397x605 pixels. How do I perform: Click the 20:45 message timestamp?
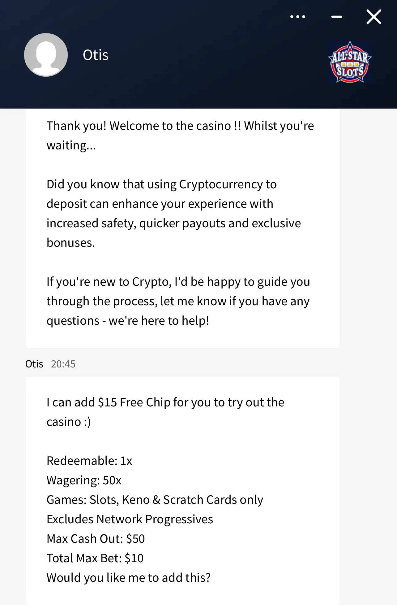[x=63, y=364]
